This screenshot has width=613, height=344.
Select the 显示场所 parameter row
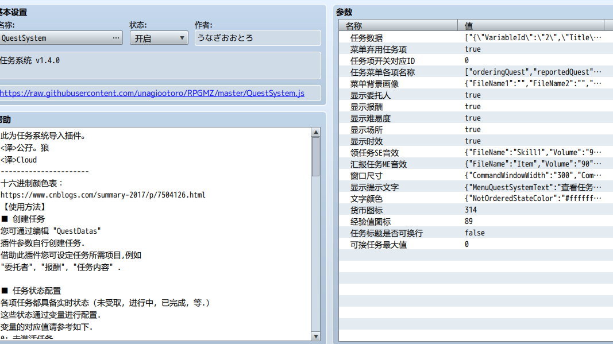point(476,129)
